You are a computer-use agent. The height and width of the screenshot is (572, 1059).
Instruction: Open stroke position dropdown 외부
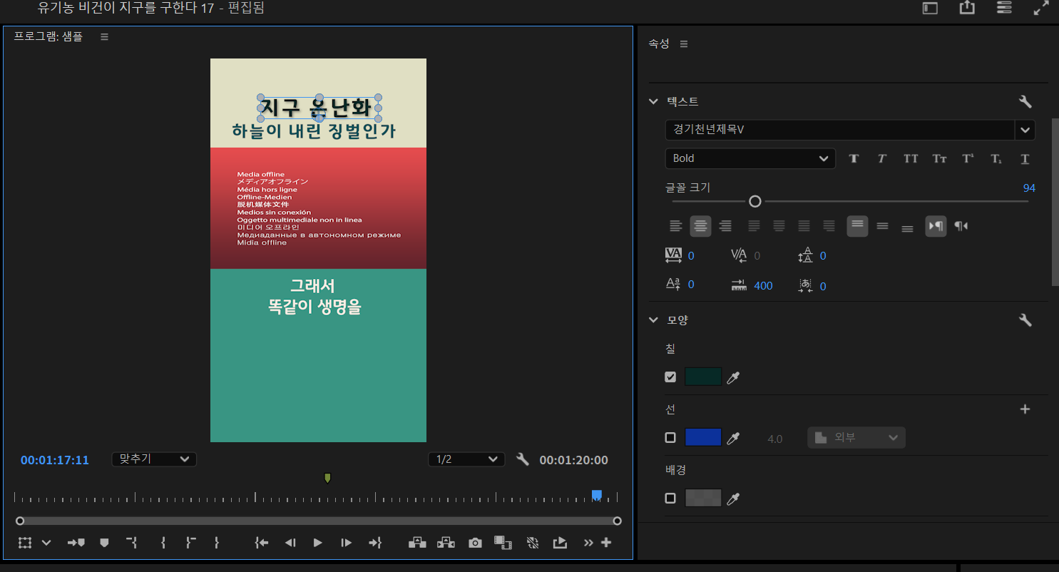(x=856, y=438)
